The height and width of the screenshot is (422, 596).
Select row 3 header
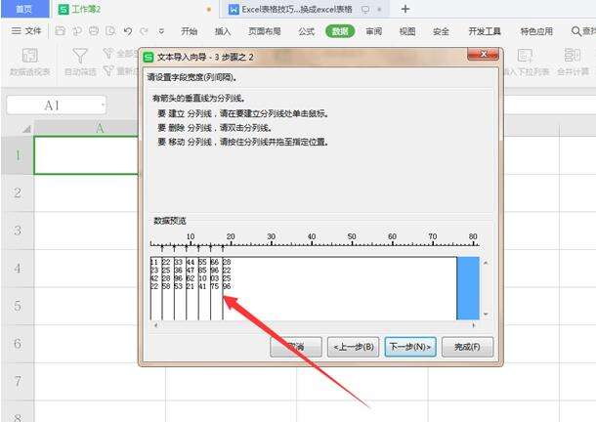pyautogui.click(x=18, y=231)
